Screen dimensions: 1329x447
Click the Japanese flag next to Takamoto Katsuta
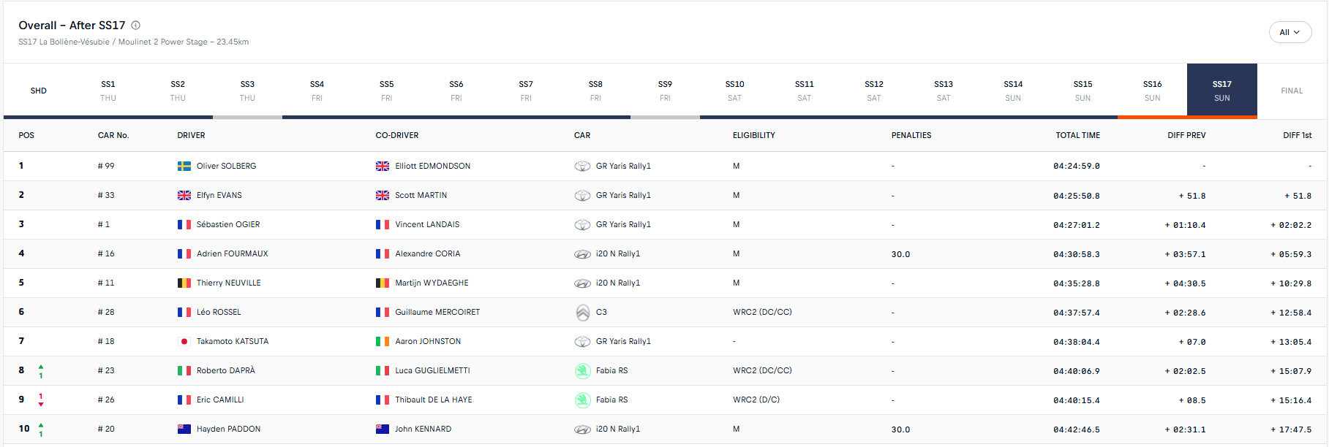pos(184,342)
